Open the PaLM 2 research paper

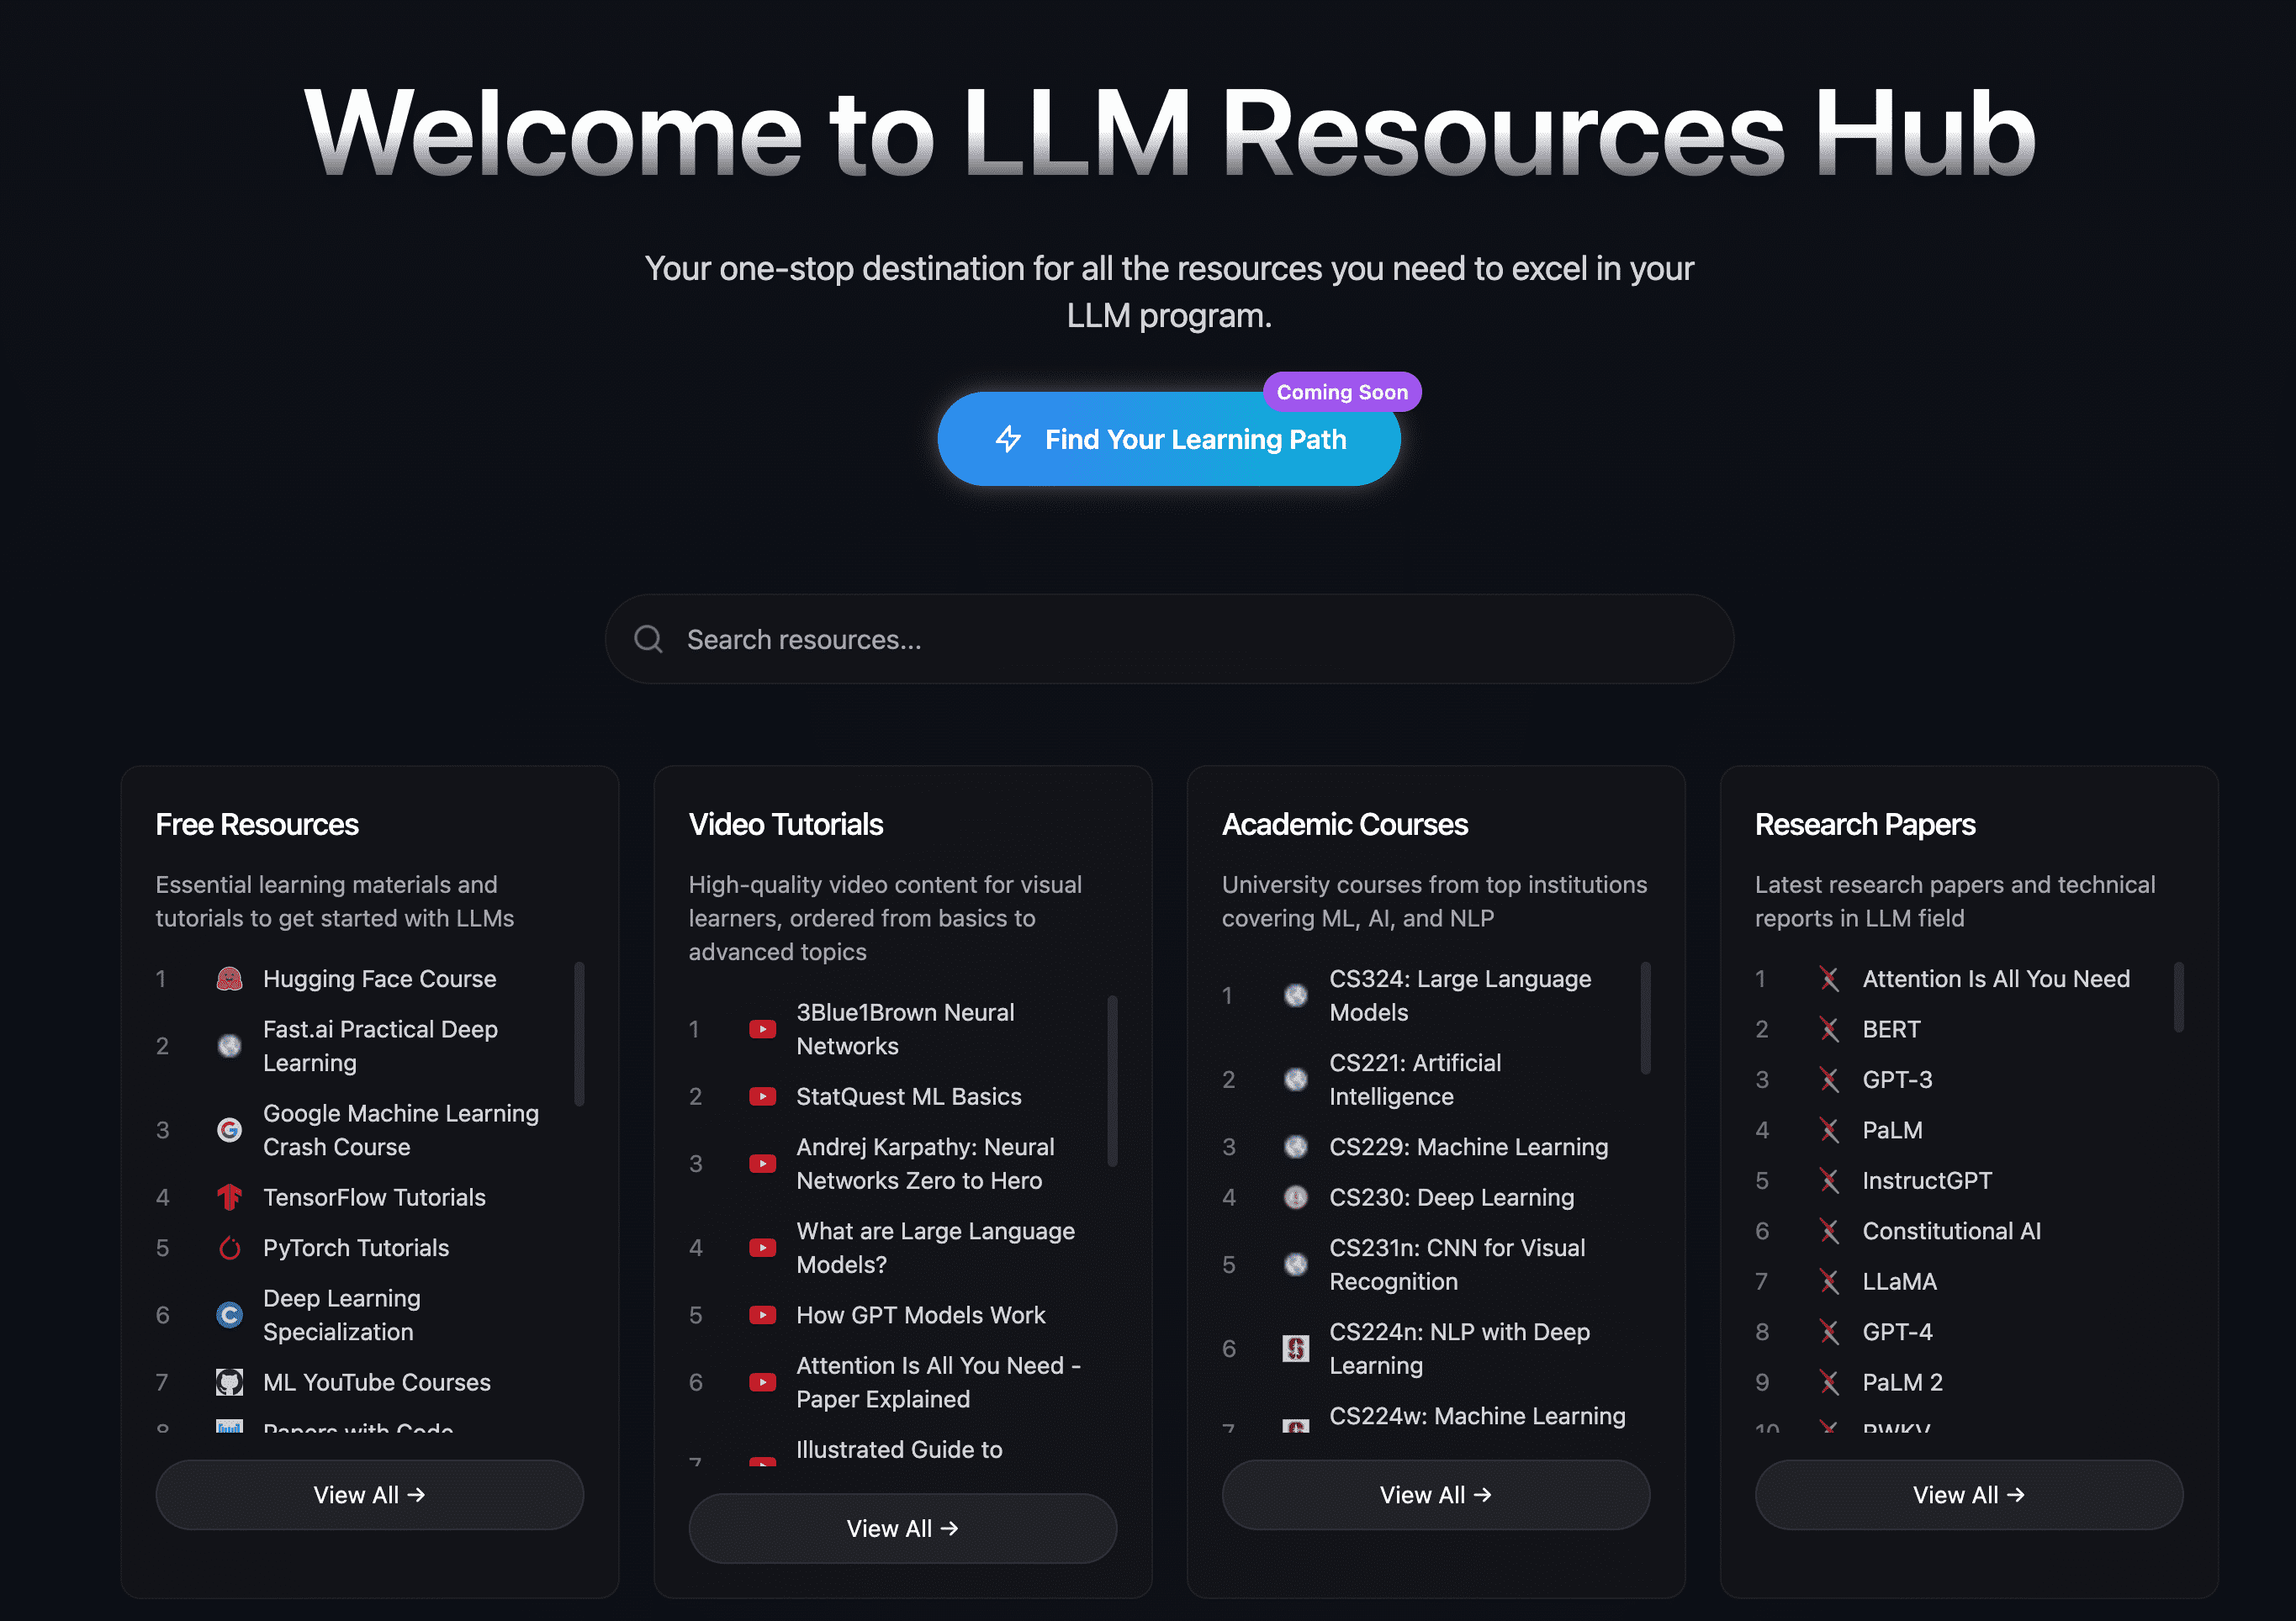(x=1902, y=1382)
